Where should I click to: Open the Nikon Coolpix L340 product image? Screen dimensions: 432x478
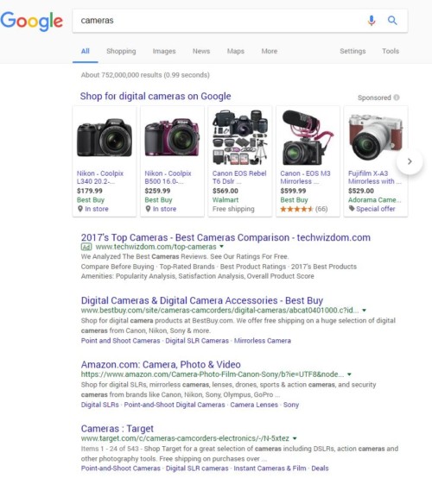click(105, 138)
